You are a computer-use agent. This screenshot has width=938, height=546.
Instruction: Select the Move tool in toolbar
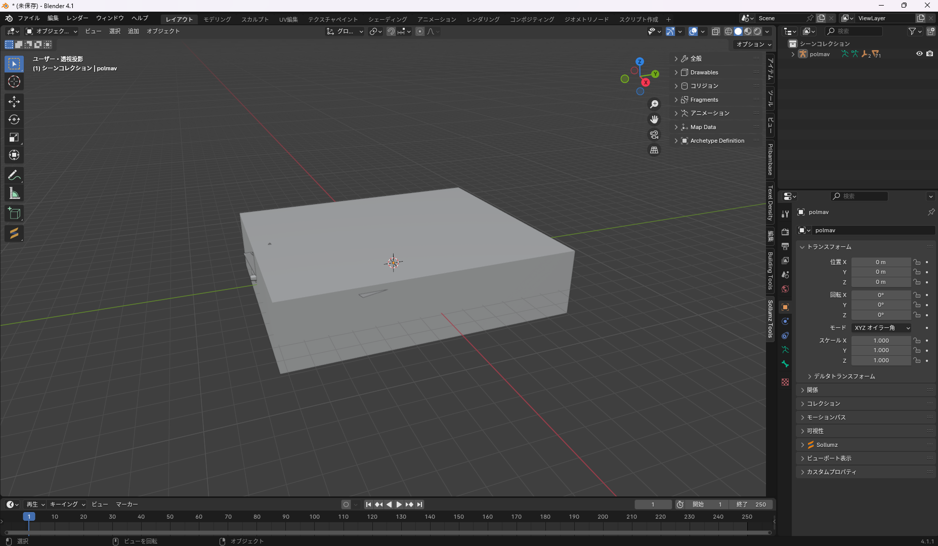(x=14, y=102)
